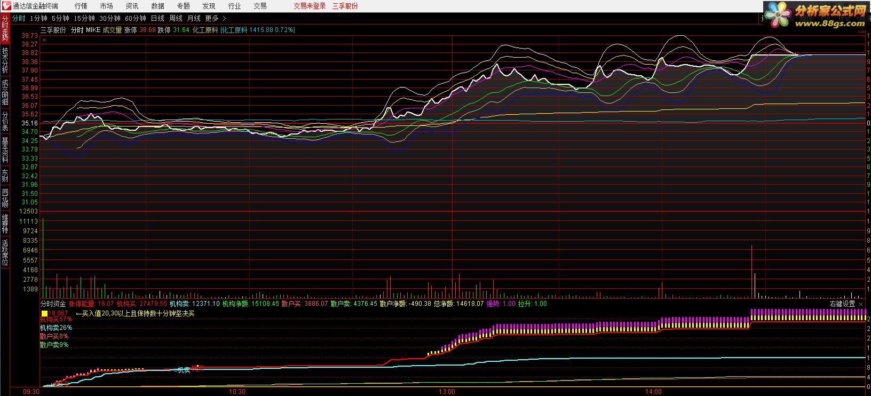Open the 交易 menu

point(260,6)
